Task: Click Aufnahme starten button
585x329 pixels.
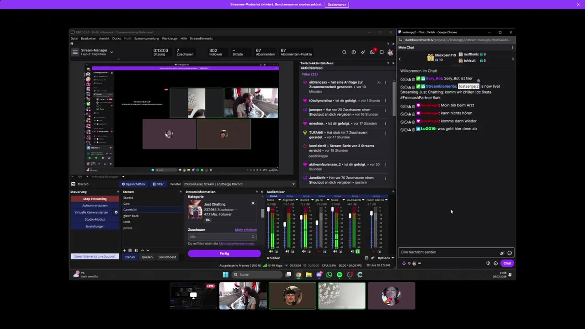Action: pos(95,206)
